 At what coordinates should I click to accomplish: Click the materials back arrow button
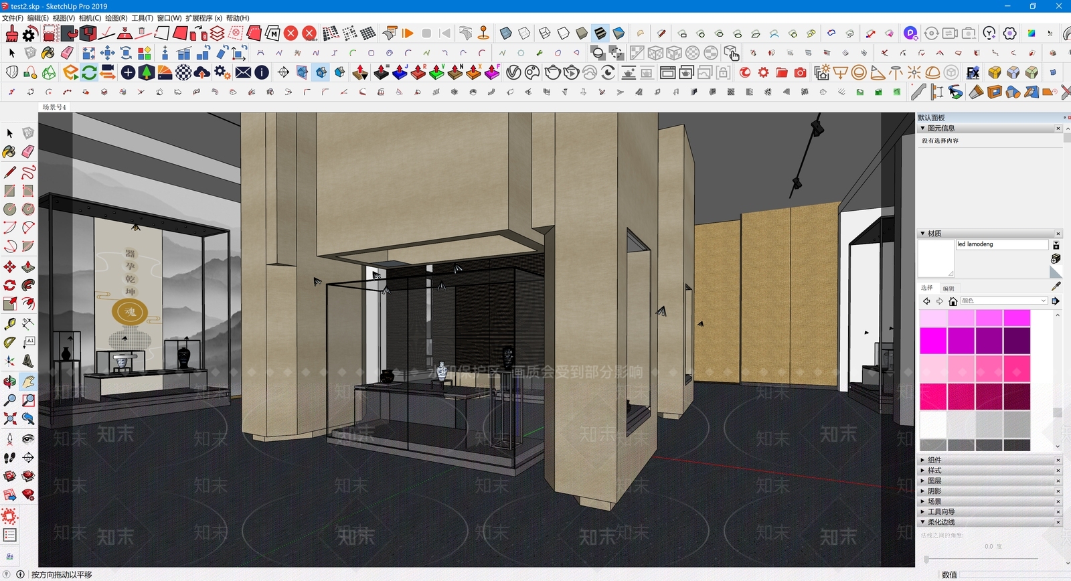point(926,301)
